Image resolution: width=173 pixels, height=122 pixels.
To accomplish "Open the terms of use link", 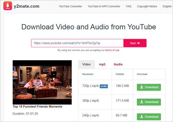I will (112, 50).
